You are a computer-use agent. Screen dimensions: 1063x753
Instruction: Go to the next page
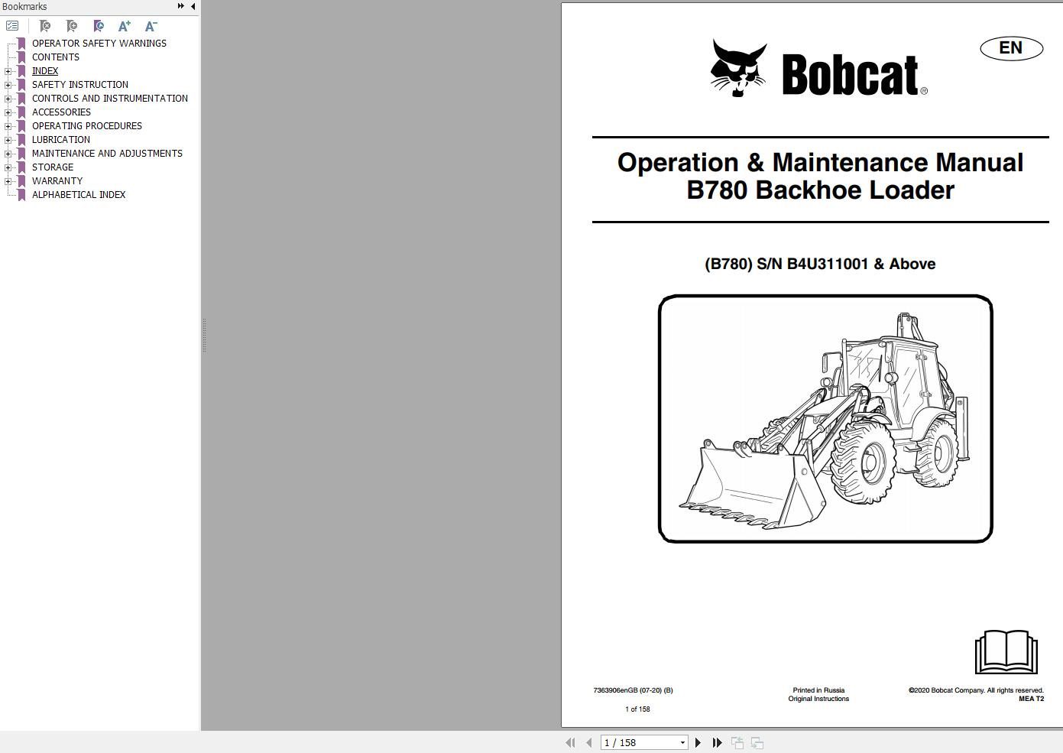coord(698,742)
